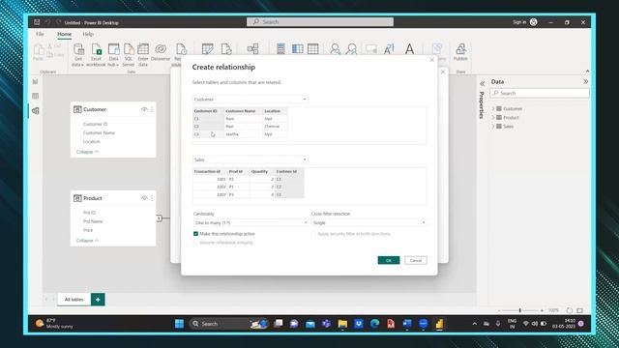Click the fit to page icon
This screenshot has width=619, height=348.
pos(579,310)
